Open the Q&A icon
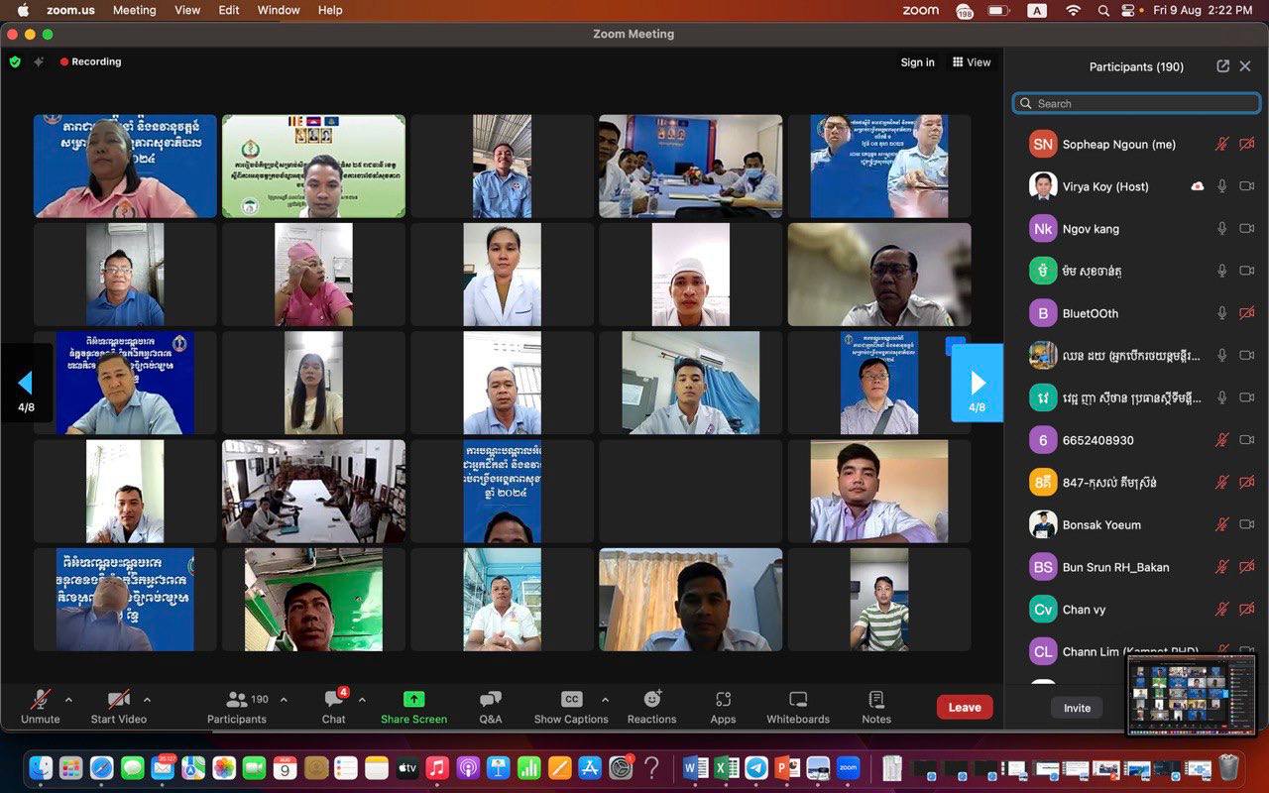 [x=491, y=699]
